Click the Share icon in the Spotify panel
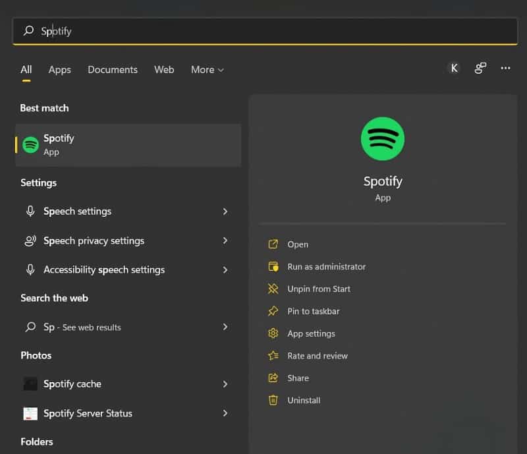The width and height of the screenshot is (527, 454). (273, 378)
